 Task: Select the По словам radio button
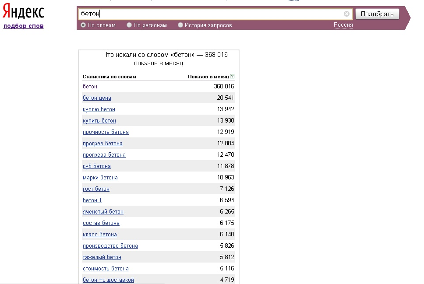[x=83, y=25]
